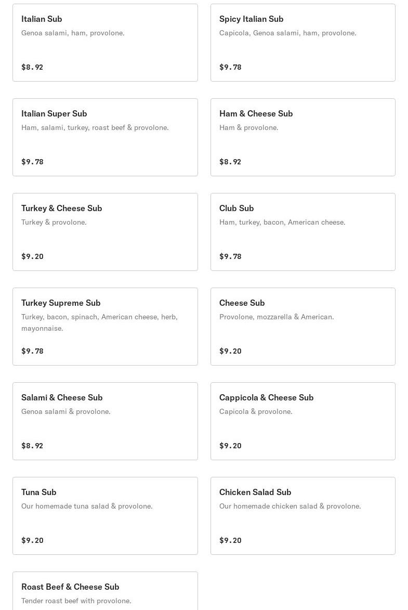
Task: Pick the Turkey Supreme Sub card
Action: click(x=105, y=327)
